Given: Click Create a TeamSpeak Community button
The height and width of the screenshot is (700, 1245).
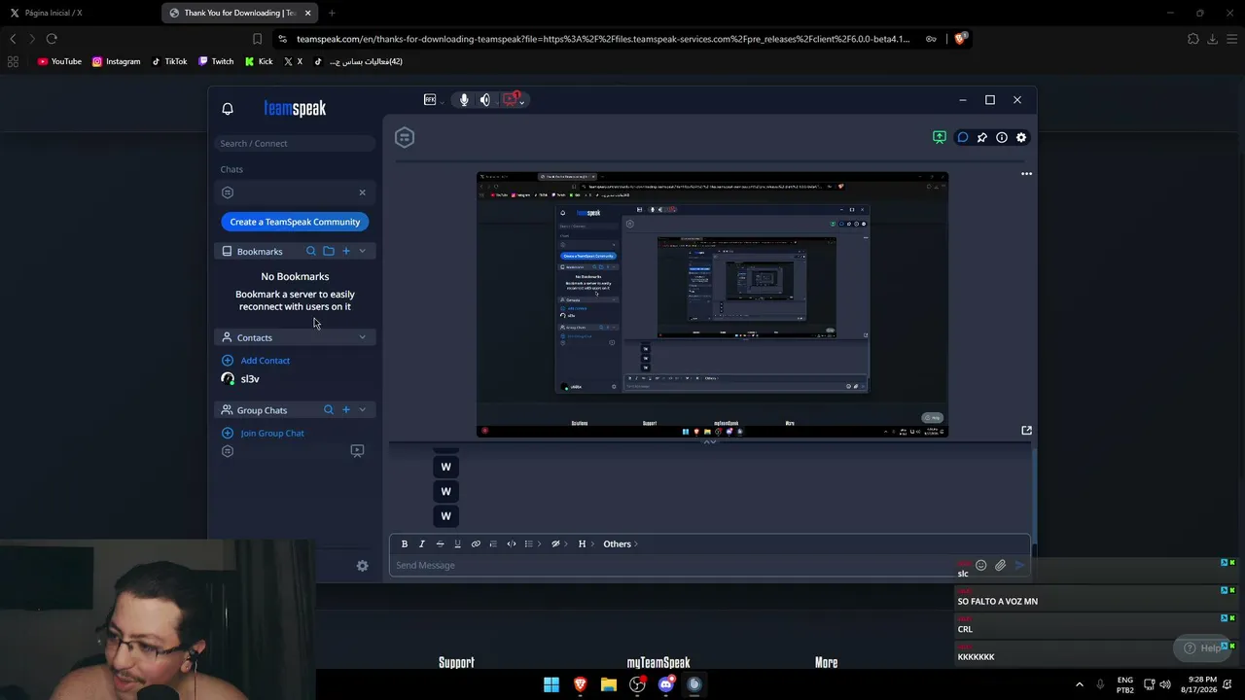Looking at the screenshot, I should tap(295, 222).
